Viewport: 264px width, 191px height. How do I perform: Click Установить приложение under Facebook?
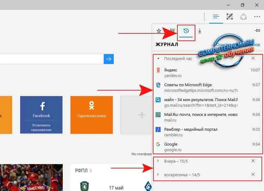coord(41,127)
